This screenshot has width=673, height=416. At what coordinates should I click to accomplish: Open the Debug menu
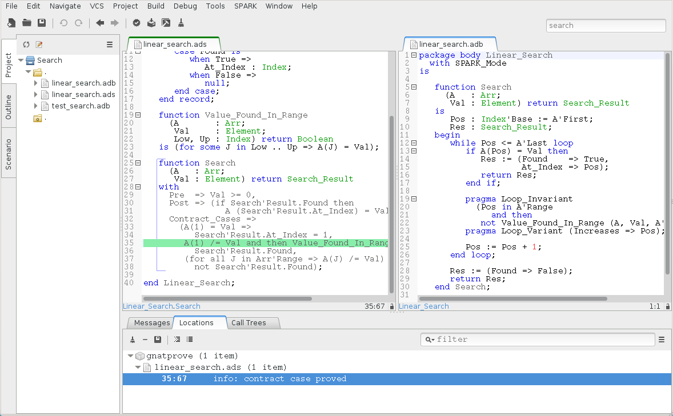pyautogui.click(x=186, y=6)
